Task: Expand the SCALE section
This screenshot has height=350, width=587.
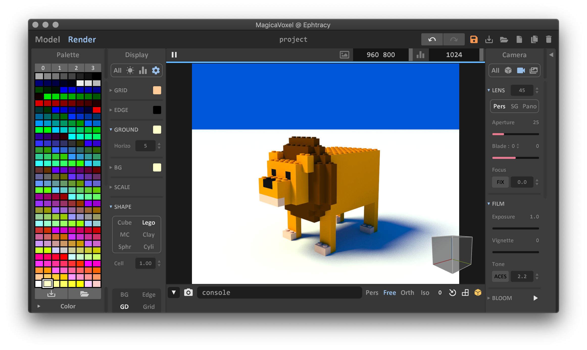Action: pos(111,187)
